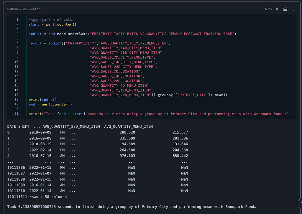This screenshot has height=214, width=302.
Task: Click row index 10111806 in output
Action: point(16,168)
